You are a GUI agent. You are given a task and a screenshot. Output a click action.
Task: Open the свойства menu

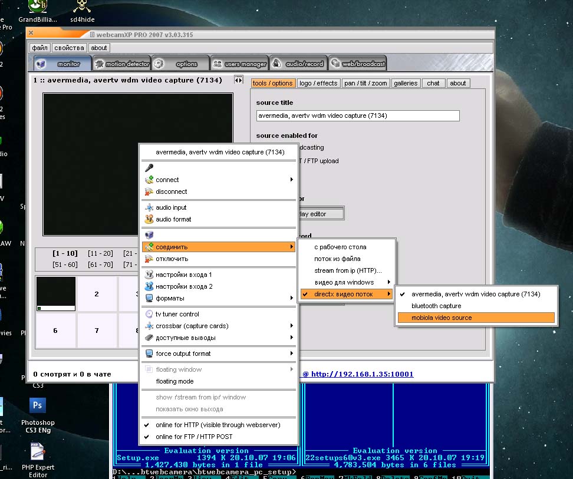69,48
